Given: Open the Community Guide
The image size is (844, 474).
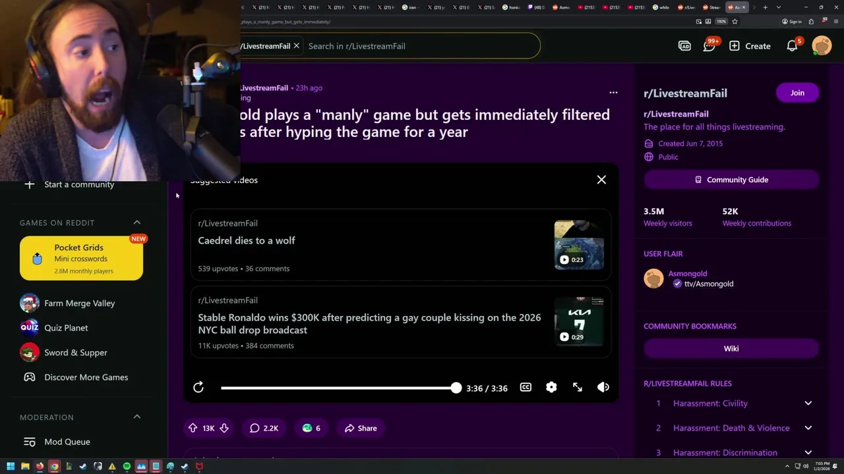Looking at the screenshot, I should (731, 180).
